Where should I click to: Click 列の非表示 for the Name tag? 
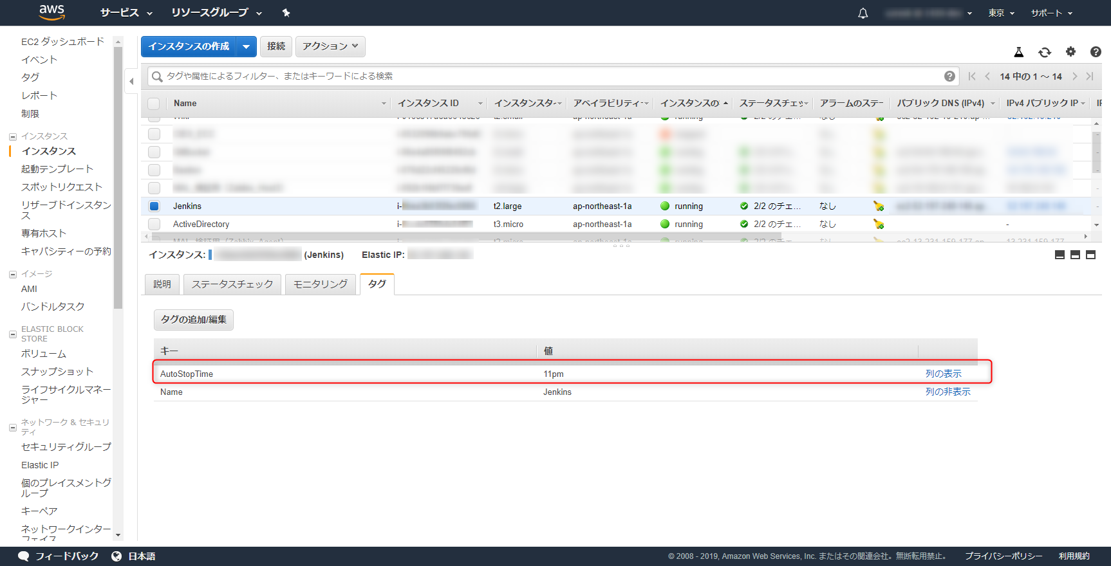tap(948, 392)
